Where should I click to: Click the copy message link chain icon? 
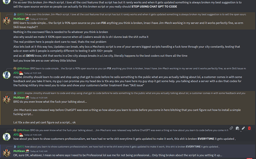click(231, 128)
